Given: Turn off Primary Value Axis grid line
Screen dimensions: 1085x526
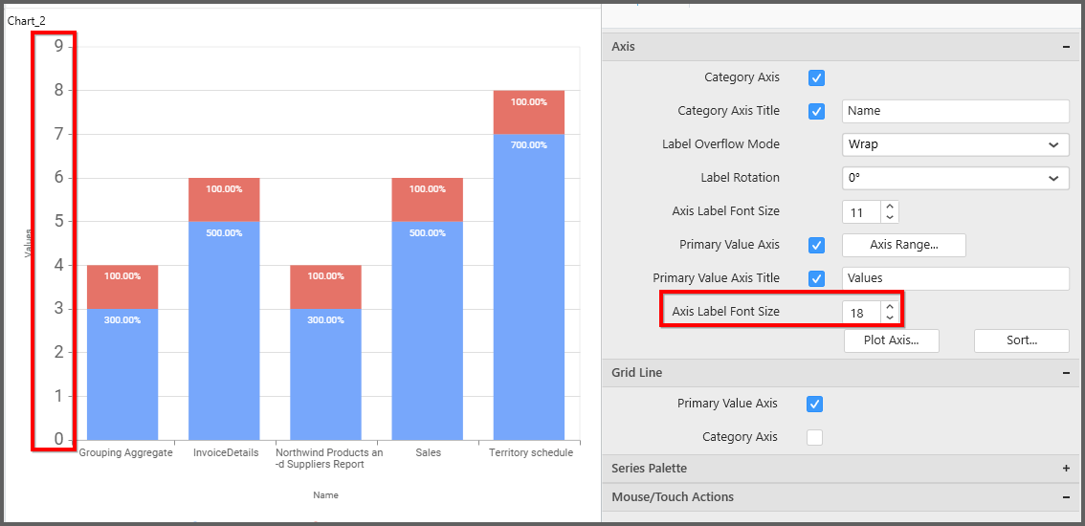Looking at the screenshot, I should tap(814, 404).
